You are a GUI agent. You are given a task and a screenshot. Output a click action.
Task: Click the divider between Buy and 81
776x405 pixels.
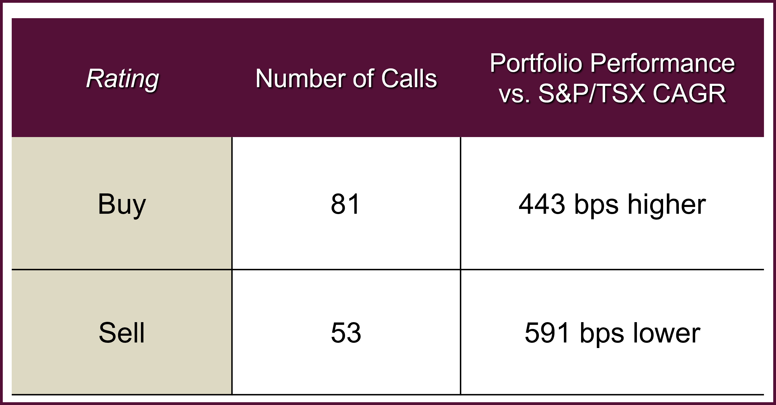pos(232,203)
